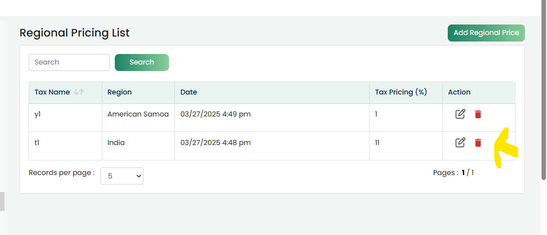Sort by Tax Name using arrows icon
This screenshot has height=235, width=547.
[79, 92]
